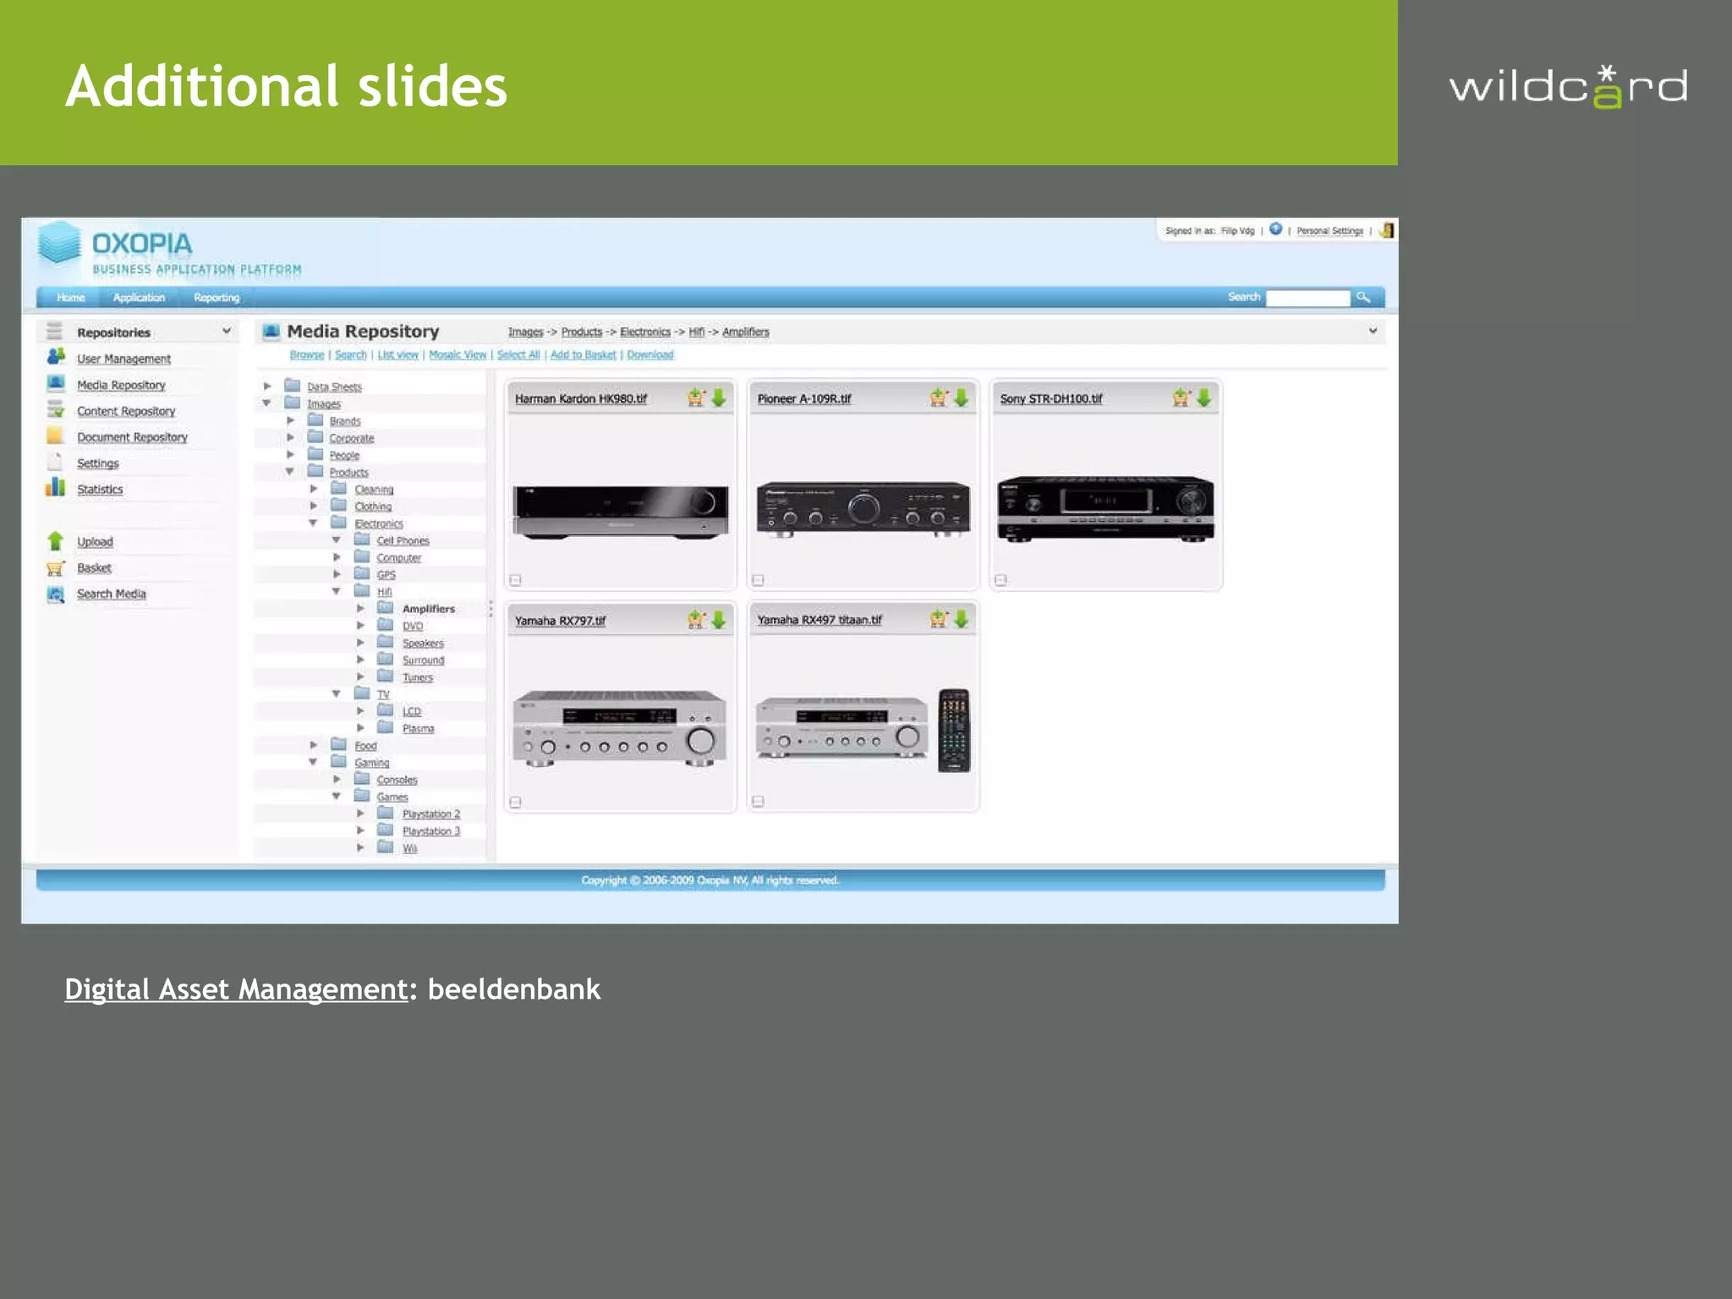Click the green Upload arrow icon
The width and height of the screenshot is (1732, 1299).
[56, 540]
